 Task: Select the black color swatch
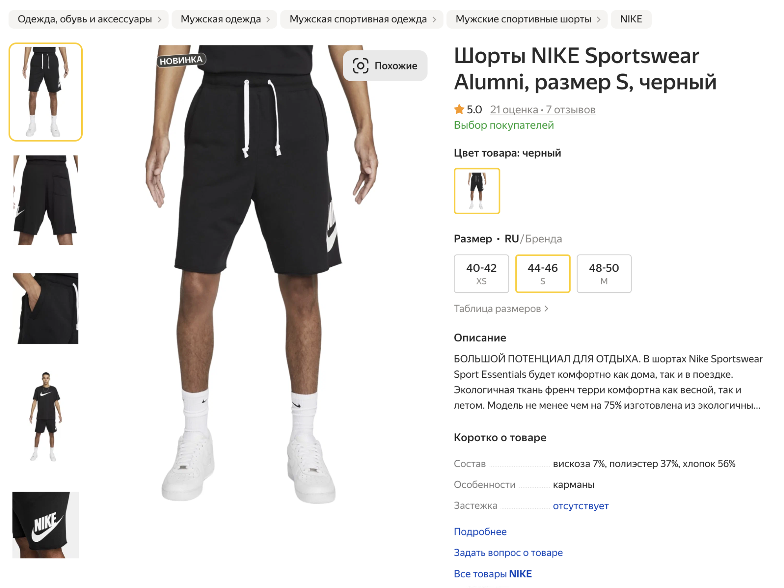point(477,191)
